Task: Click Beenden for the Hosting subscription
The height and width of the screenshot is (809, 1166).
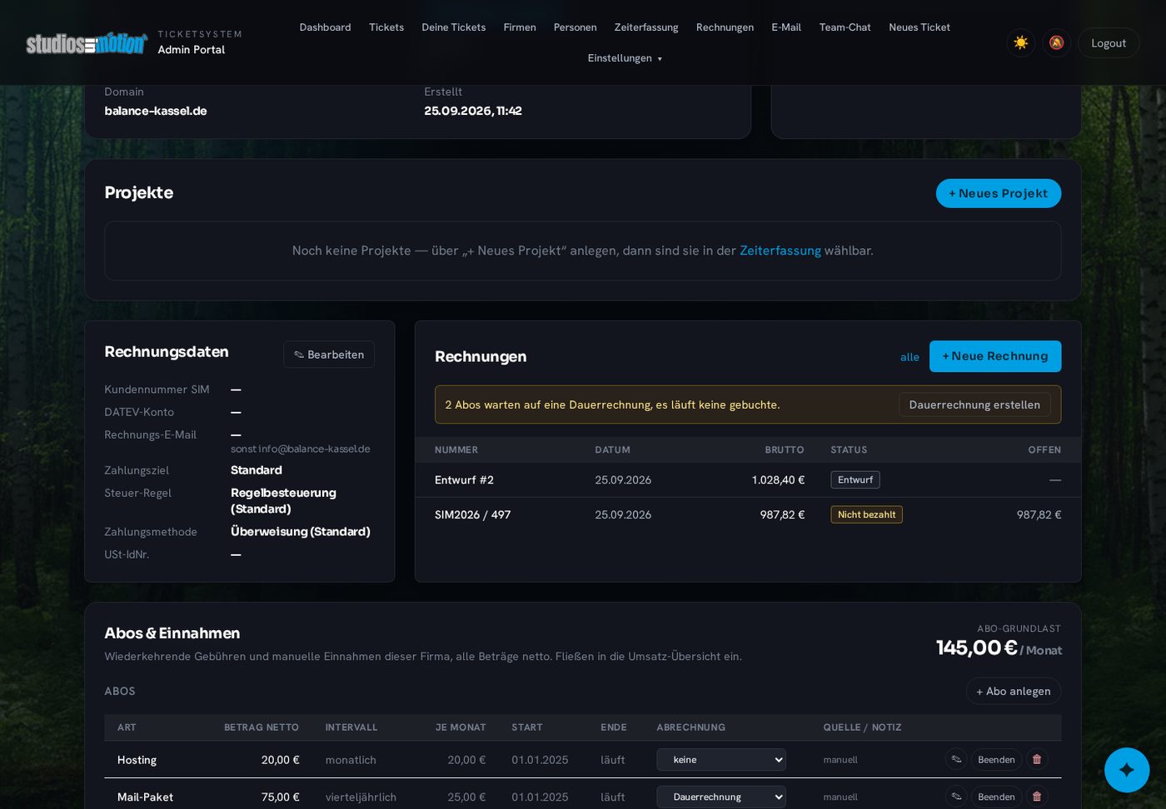Action: 996,759
